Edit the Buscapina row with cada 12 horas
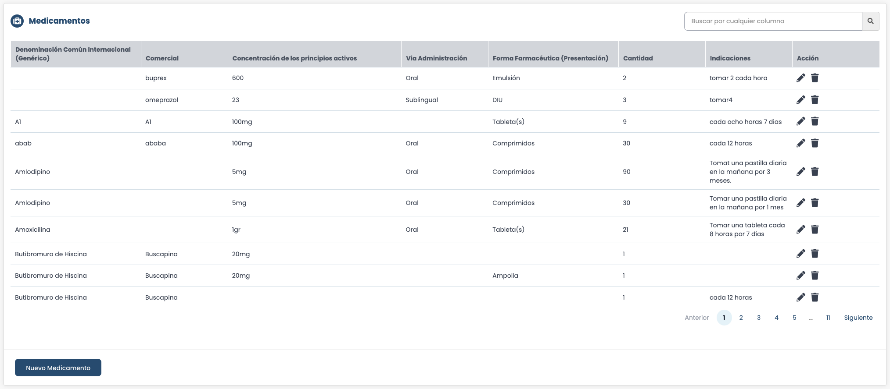The width and height of the screenshot is (890, 389). 801,297
